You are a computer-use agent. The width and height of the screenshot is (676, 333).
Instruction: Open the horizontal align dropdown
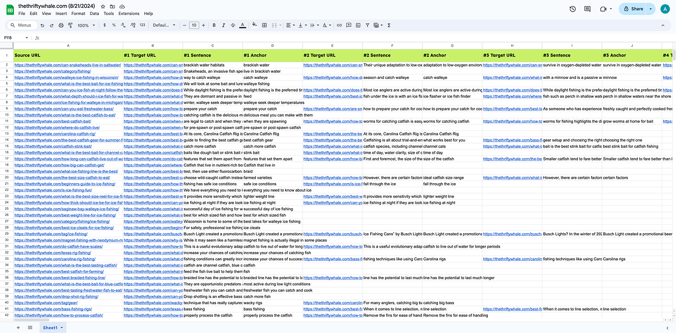tap(290, 25)
